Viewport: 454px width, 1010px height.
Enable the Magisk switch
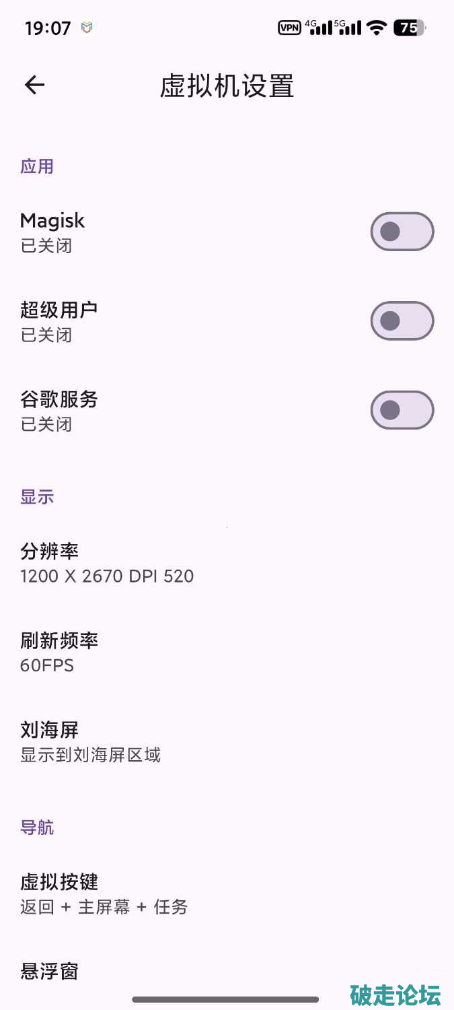[402, 232]
